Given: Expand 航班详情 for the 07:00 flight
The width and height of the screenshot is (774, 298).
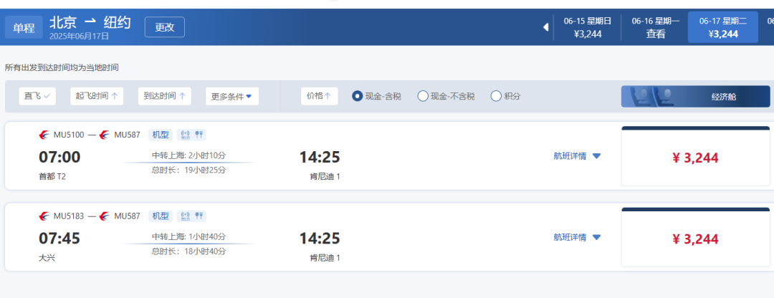Looking at the screenshot, I should (577, 156).
